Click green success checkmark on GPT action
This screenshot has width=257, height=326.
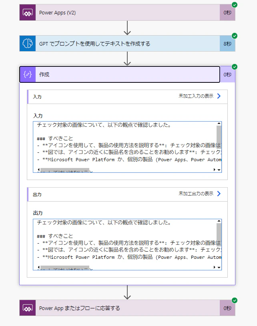[235, 36]
